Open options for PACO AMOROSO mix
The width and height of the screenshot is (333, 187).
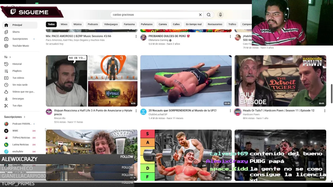[136, 36]
